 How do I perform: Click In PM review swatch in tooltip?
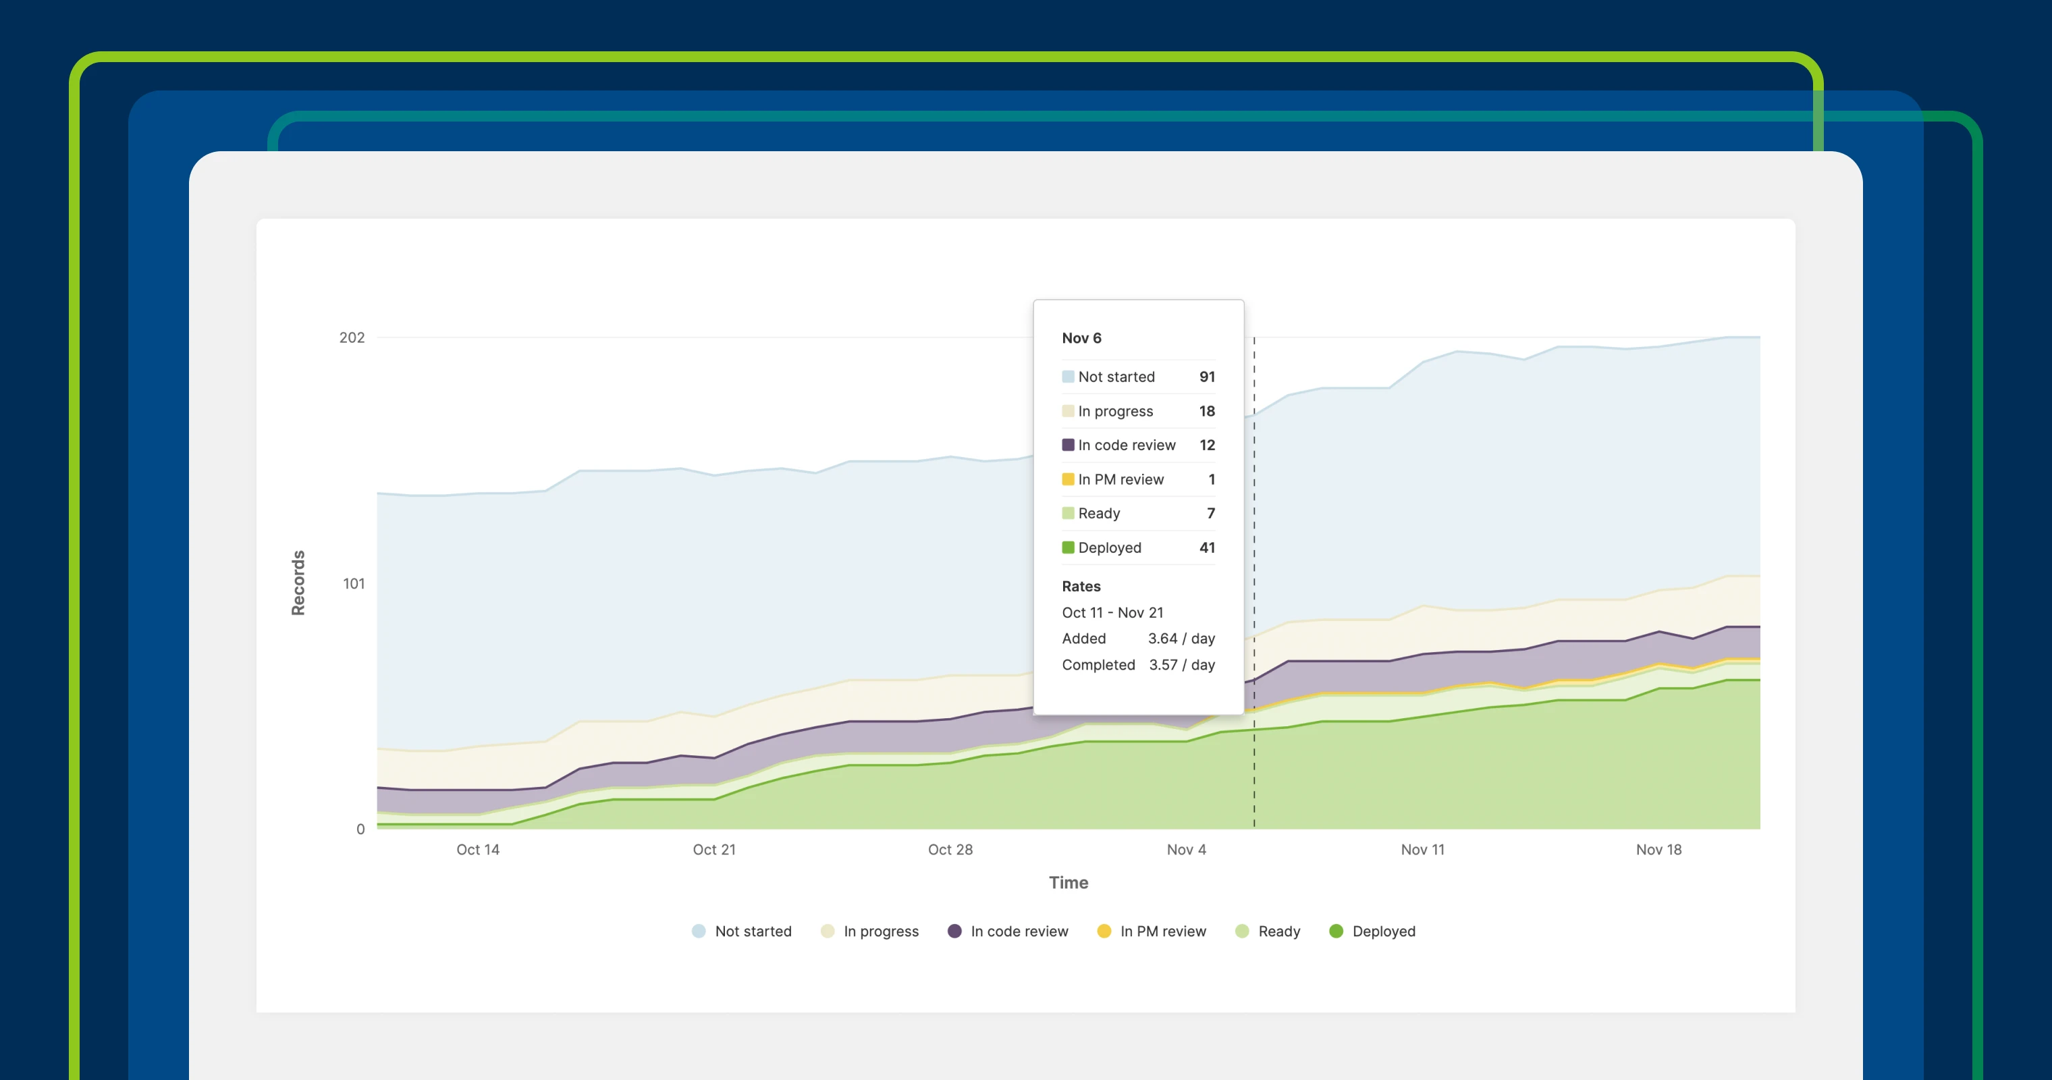click(1069, 479)
